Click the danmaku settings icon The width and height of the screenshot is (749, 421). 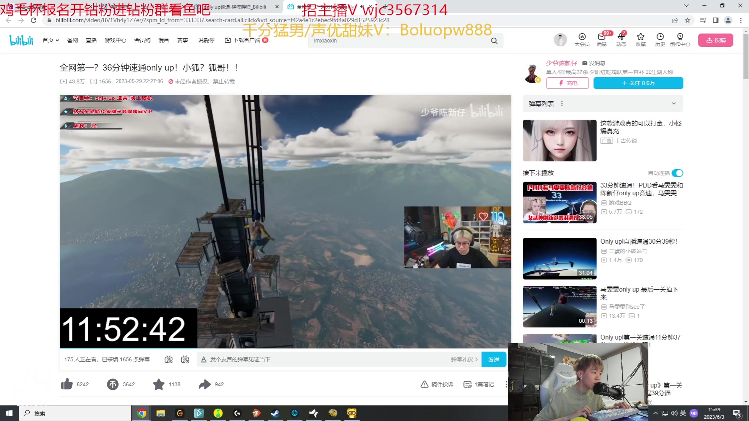[x=185, y=359]
